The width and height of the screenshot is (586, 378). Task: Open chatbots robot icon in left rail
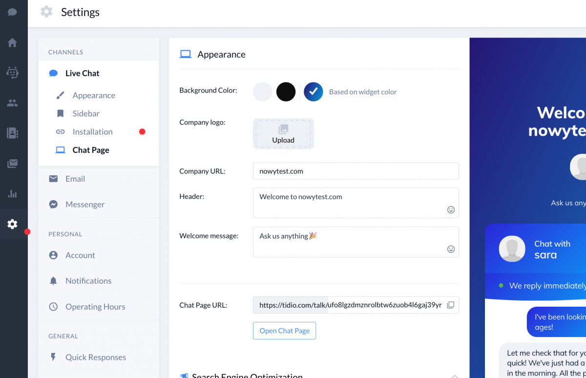pyautogui.click(x=12, y=73)
